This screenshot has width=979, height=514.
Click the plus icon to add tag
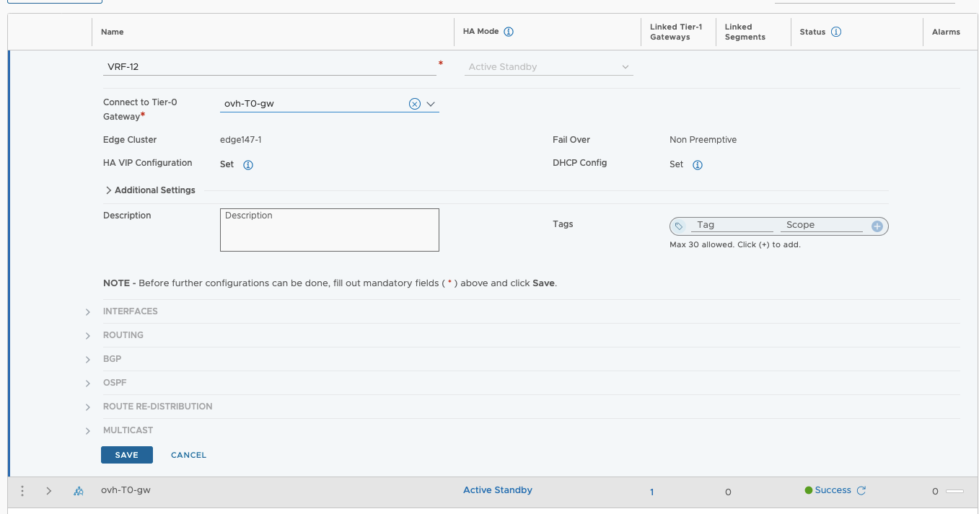click(x=877, y=226)
